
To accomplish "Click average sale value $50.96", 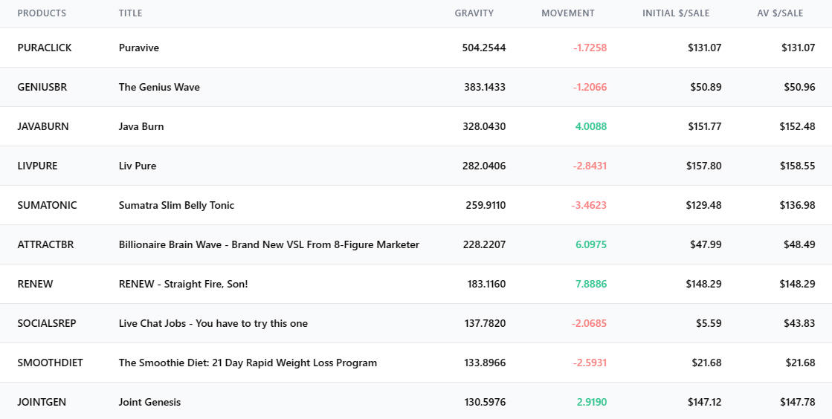I will 799,87.
